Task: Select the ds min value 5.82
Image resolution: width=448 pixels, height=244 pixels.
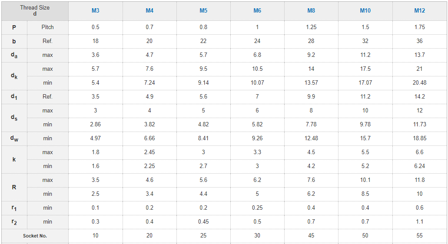Action: point(257,125)
